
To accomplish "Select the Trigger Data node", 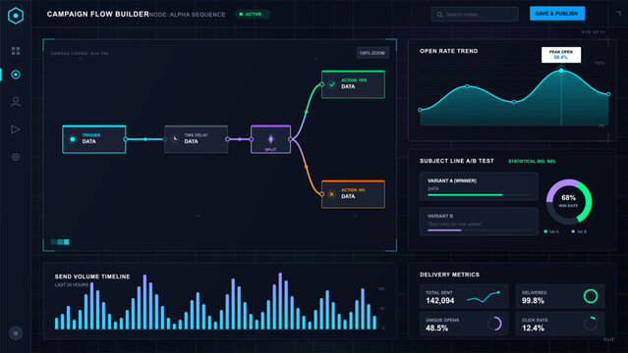I will click(x=94, y=139).
